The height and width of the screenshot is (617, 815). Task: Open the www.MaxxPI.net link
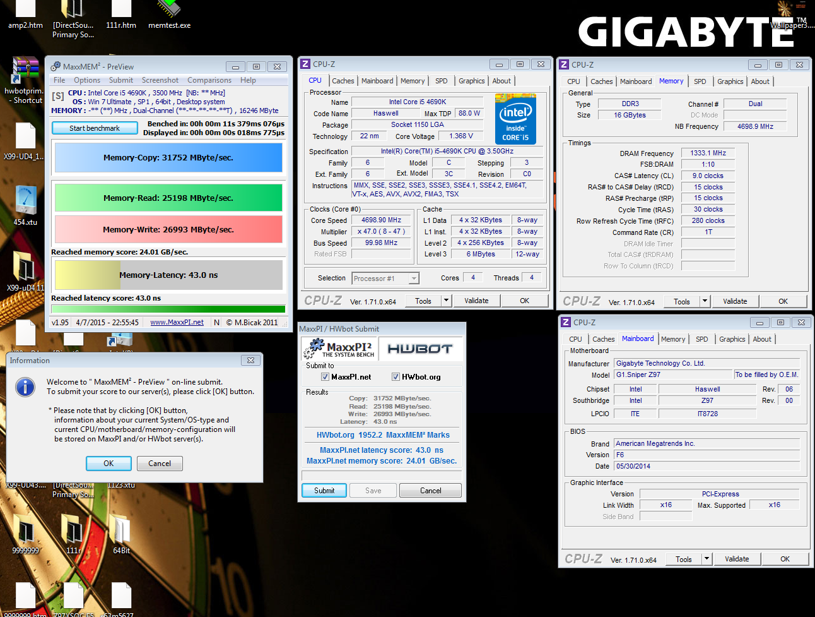point(177,322)
